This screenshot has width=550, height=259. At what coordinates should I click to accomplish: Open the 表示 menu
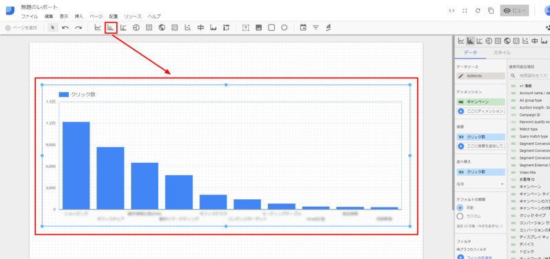pyautogui.click(x=64, y=16)
